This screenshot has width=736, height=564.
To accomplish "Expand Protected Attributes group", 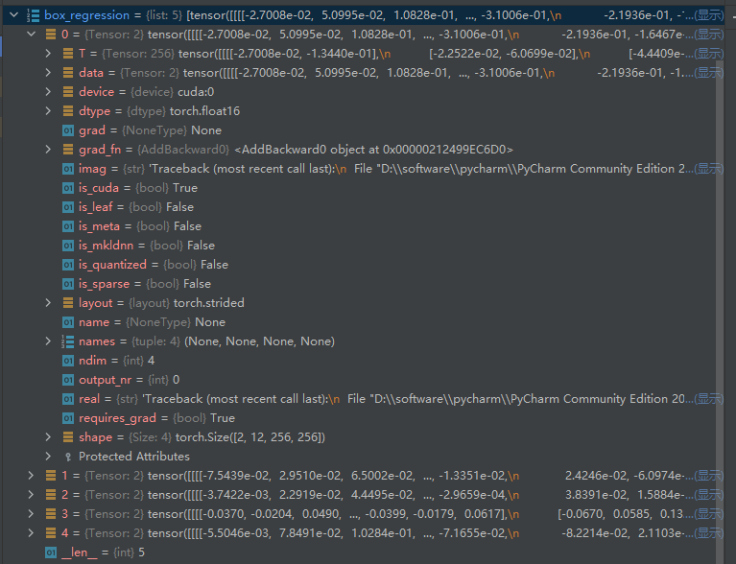I will point(48,457).
